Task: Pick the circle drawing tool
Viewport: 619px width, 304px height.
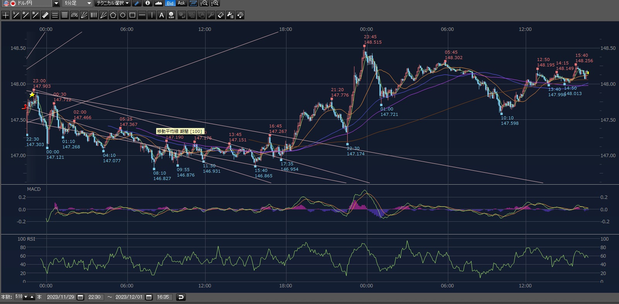Action: (123, 15)
